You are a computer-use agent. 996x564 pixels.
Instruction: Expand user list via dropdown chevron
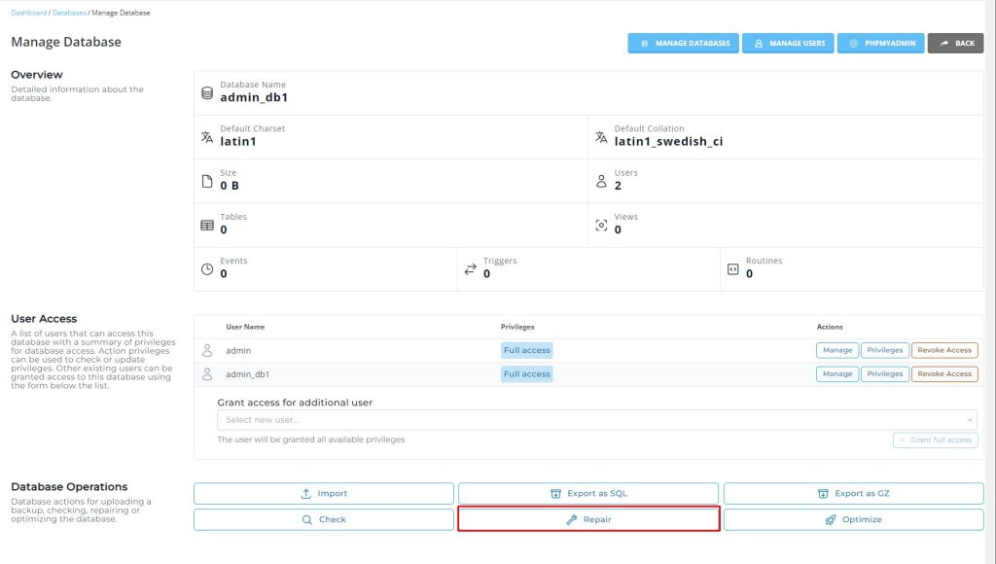[970, 420]
